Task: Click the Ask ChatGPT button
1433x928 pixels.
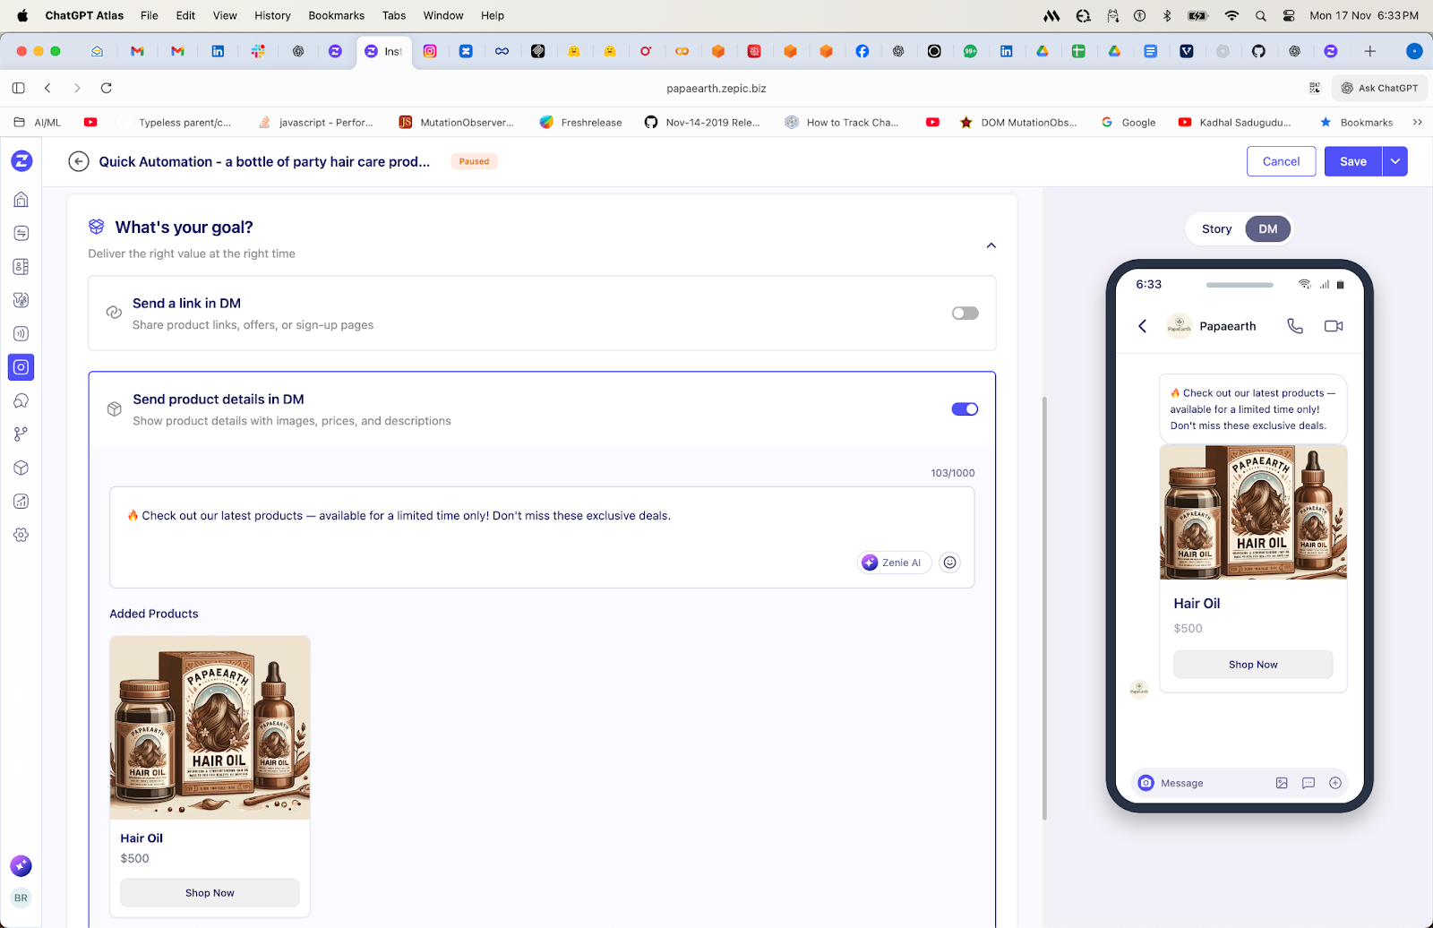Action: [x=1379, y=88]
